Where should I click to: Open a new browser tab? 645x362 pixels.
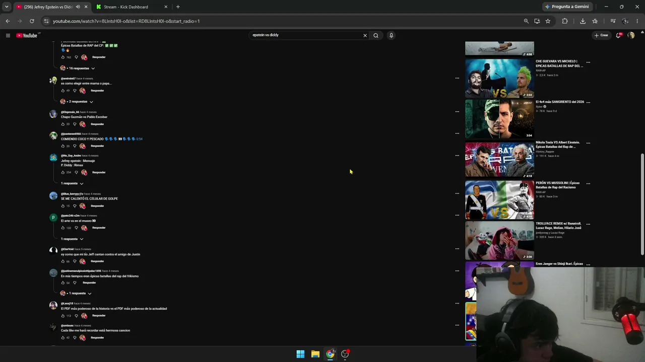pyautogui.click(x=178, y=7)
